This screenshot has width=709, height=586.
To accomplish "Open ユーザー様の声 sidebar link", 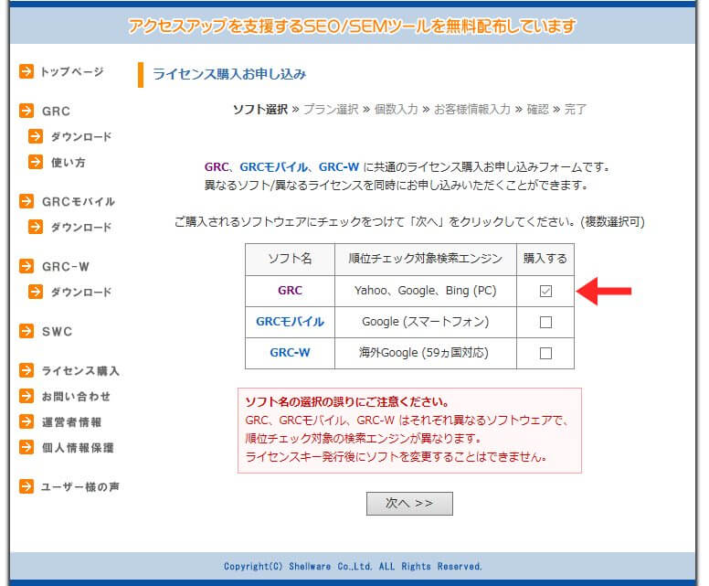I will coord(80,487).
